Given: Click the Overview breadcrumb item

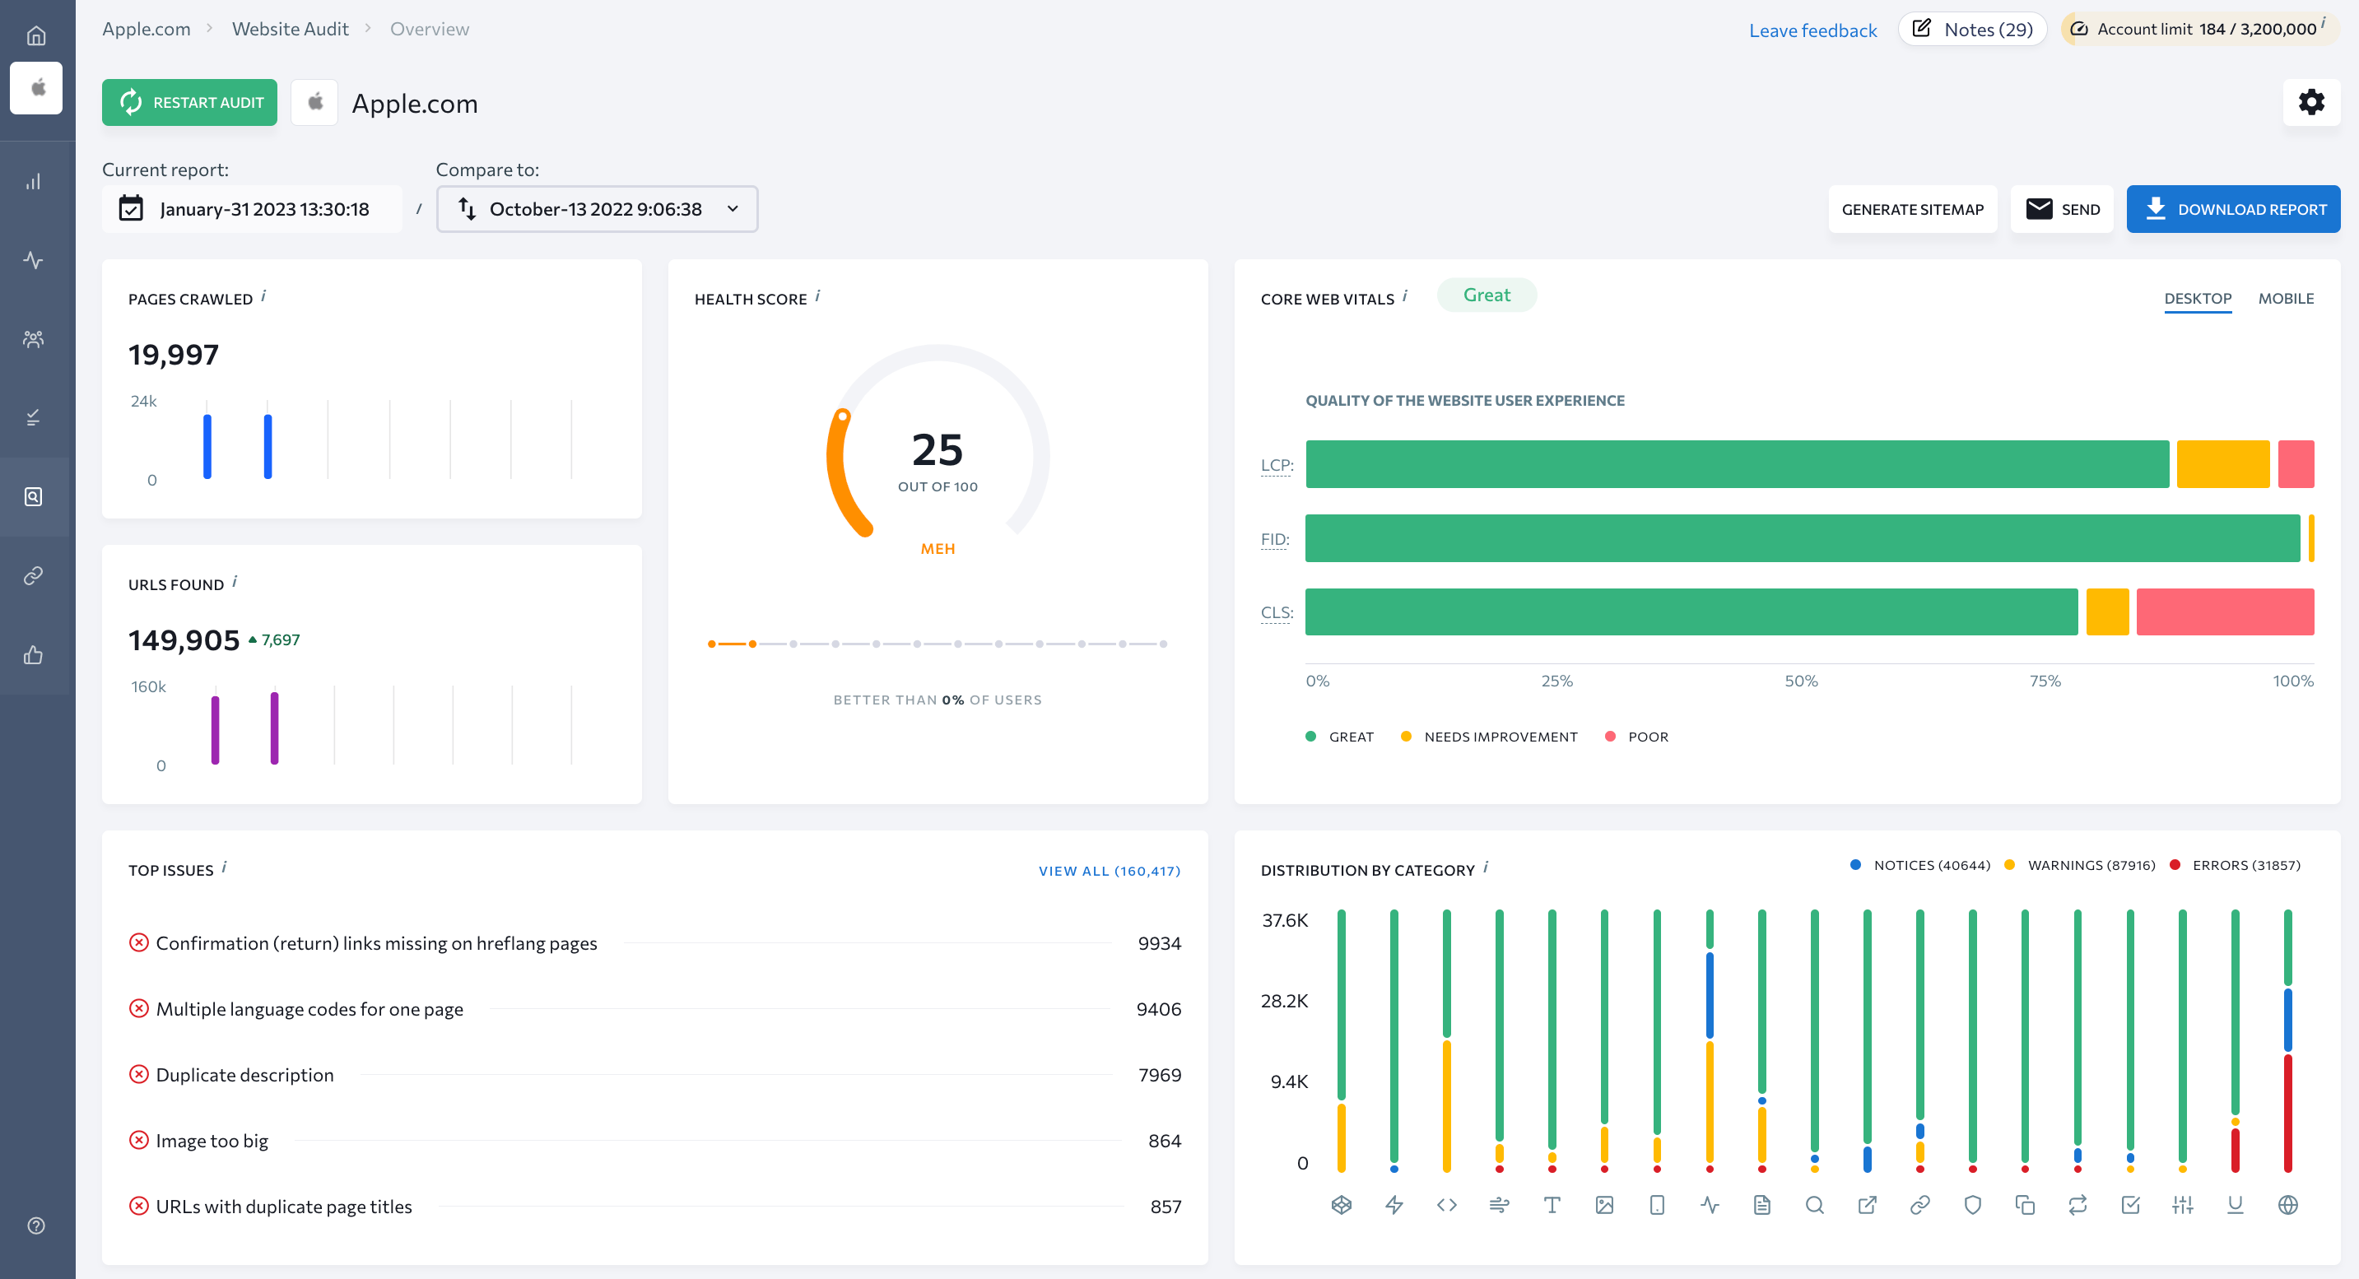Looking at the screenshot, I should 430,28.
